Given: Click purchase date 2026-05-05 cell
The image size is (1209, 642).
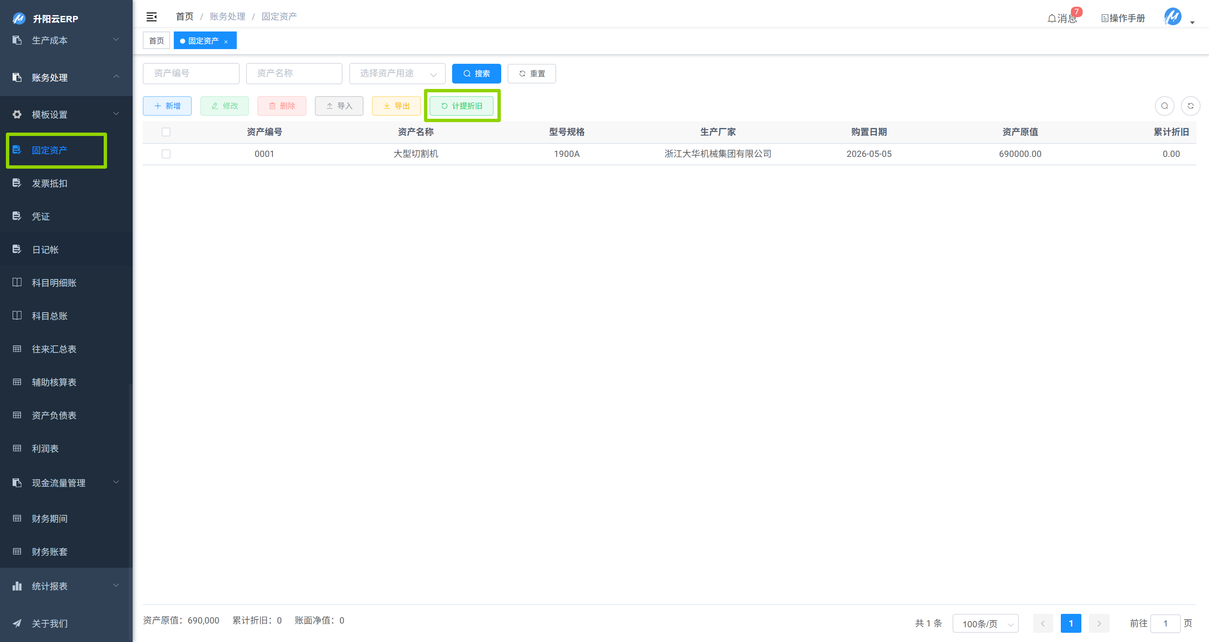Looking at the screenshot, I should [869, 154].
